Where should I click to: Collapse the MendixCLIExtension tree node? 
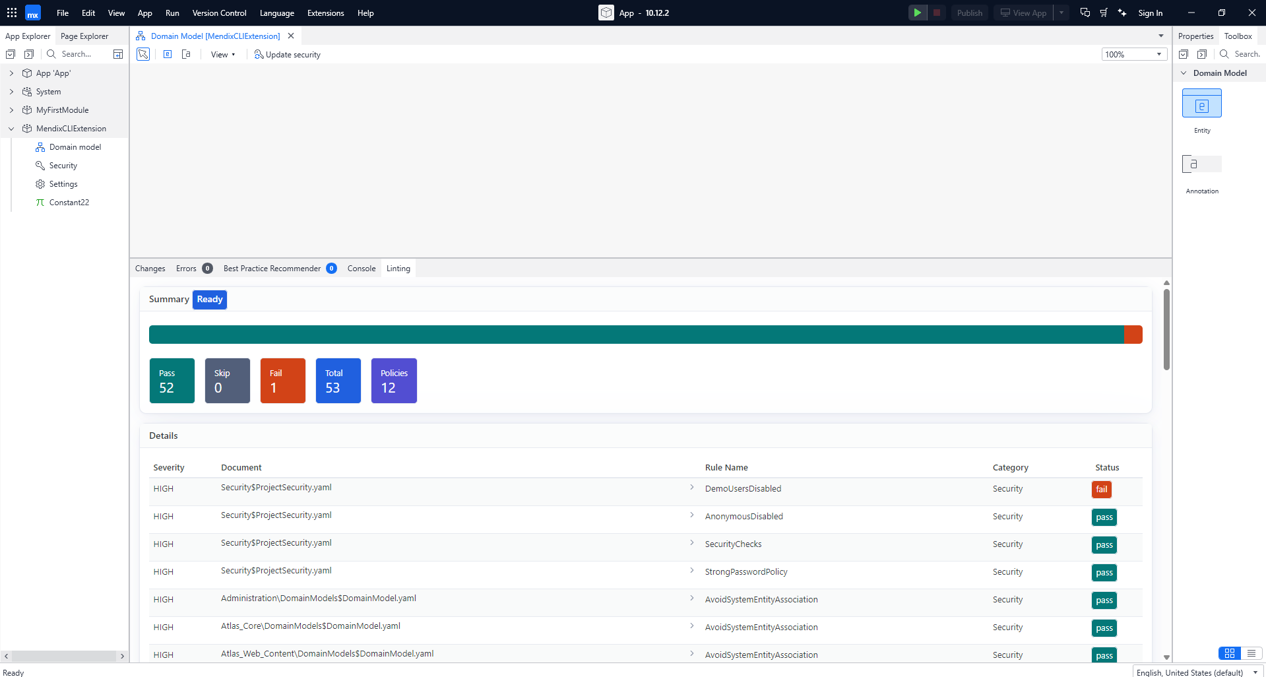tap(11, 128)
